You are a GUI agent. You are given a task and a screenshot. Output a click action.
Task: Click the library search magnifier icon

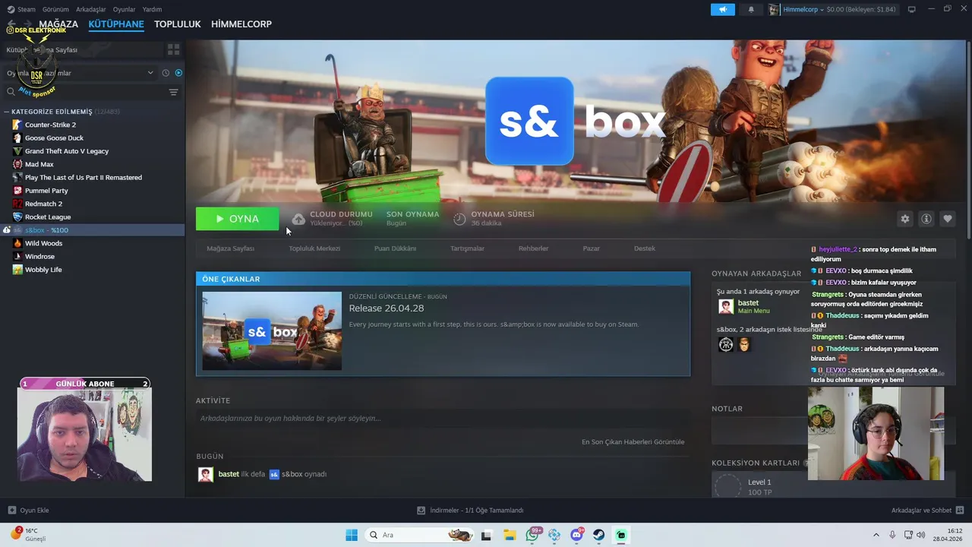point(11,91)
